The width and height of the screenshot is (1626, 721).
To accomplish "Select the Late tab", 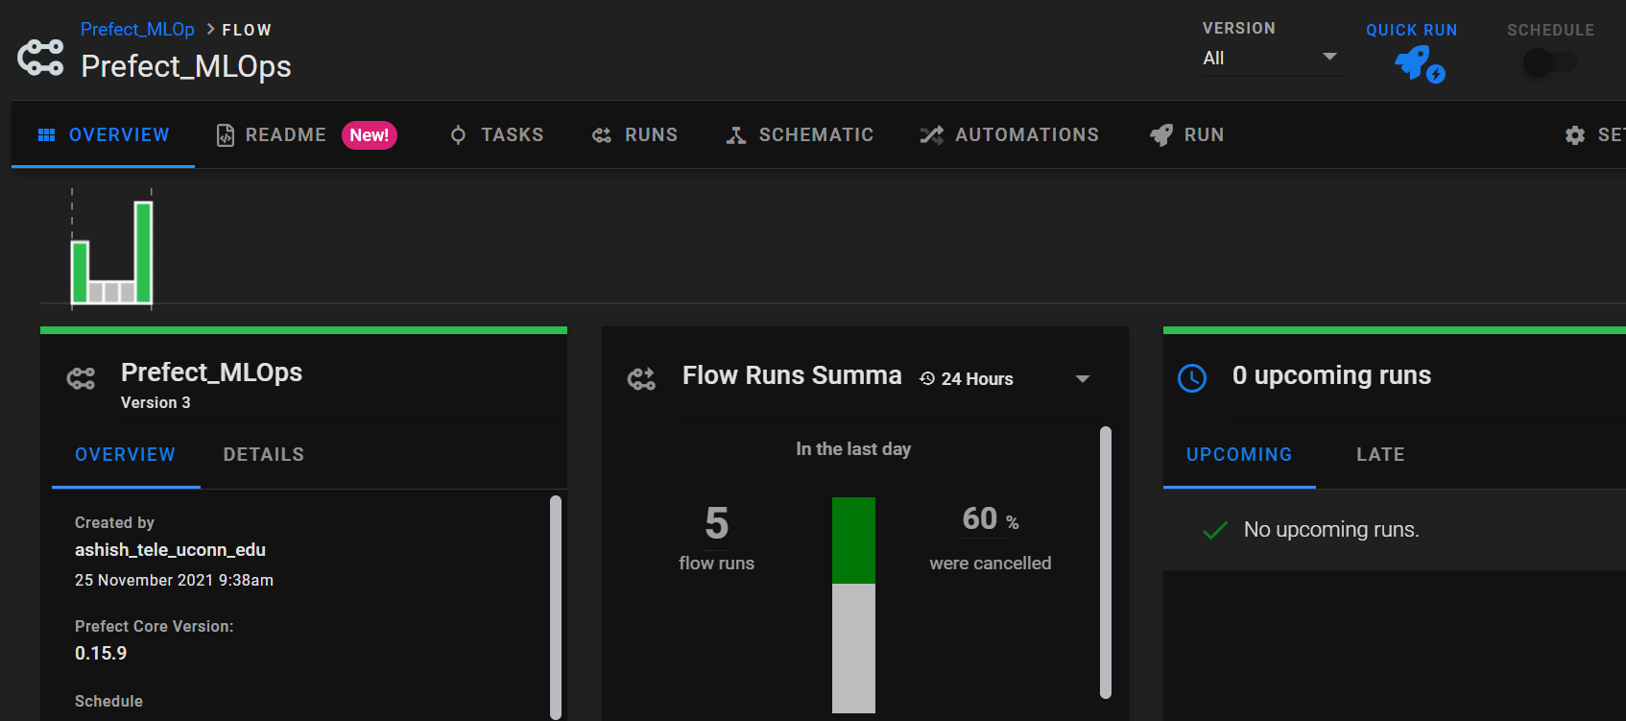I will (1380, 455).
